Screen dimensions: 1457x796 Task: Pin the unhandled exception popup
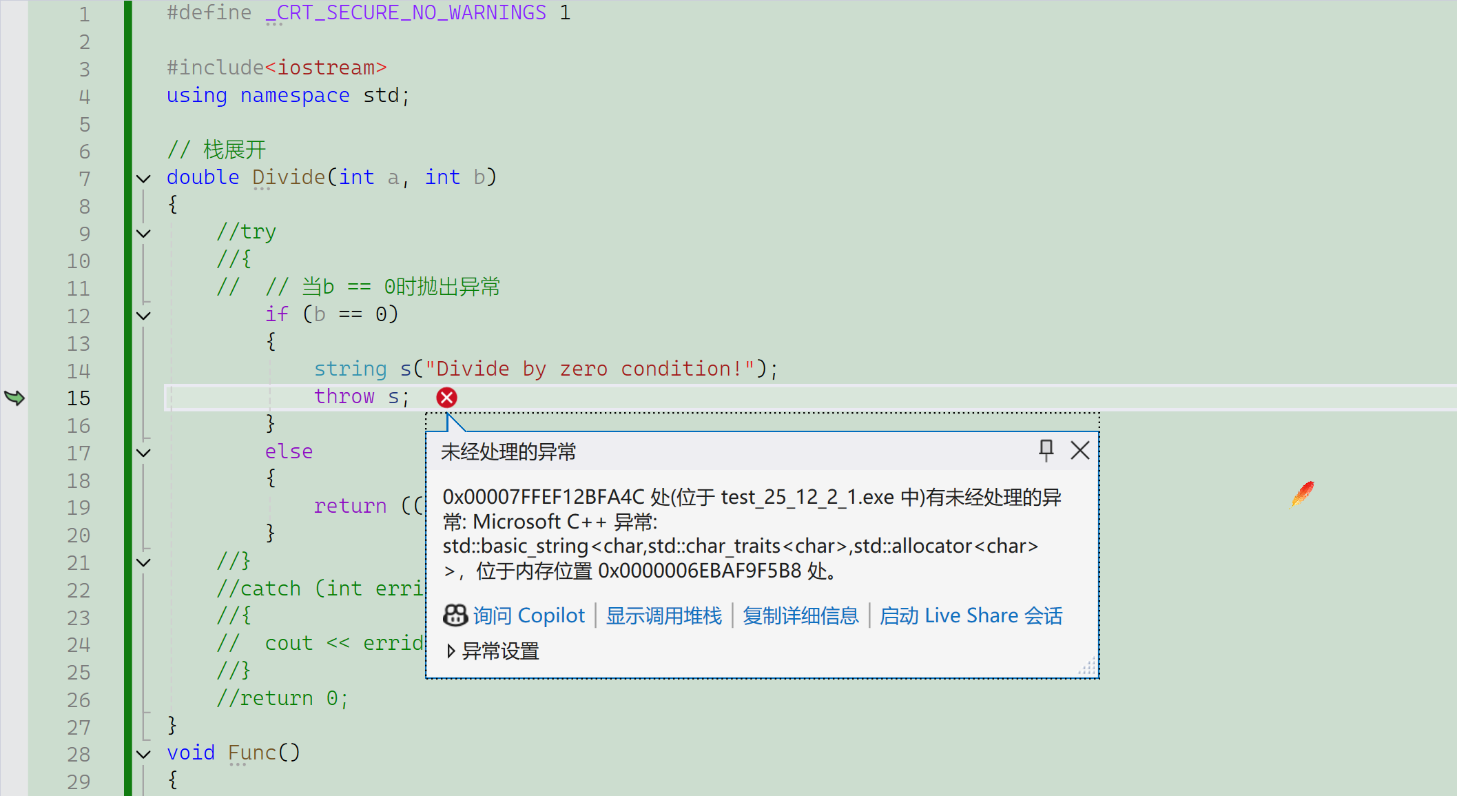(x=1046, y=450)
